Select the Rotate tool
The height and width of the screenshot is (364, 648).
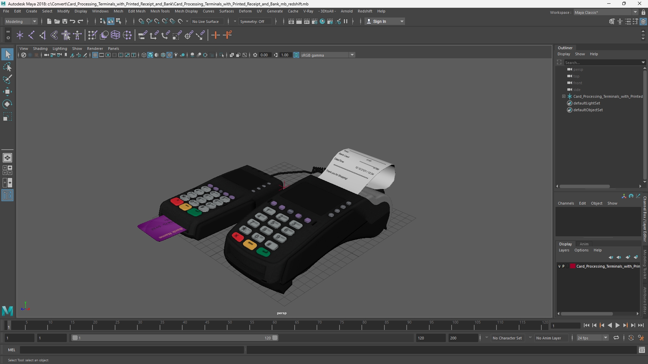pos(7,104)
